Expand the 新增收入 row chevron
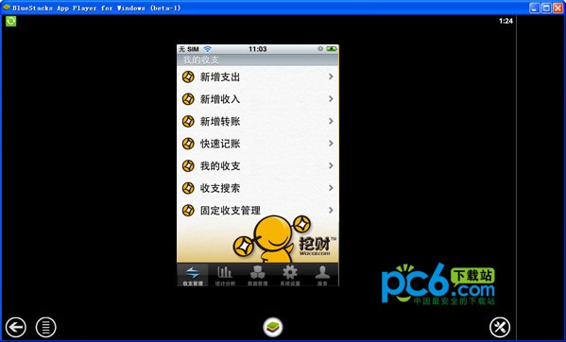 point(331,99)
